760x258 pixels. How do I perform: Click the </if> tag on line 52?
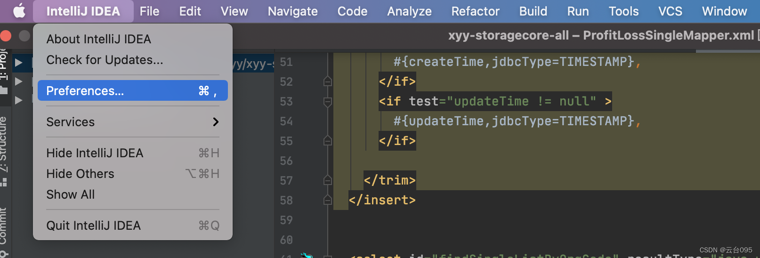[397, 81]
